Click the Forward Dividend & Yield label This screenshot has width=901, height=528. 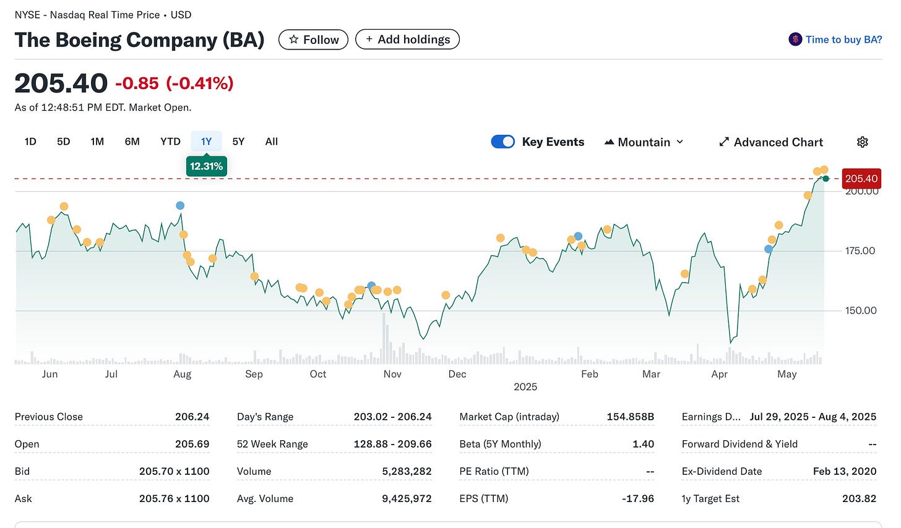coord(739,444)
